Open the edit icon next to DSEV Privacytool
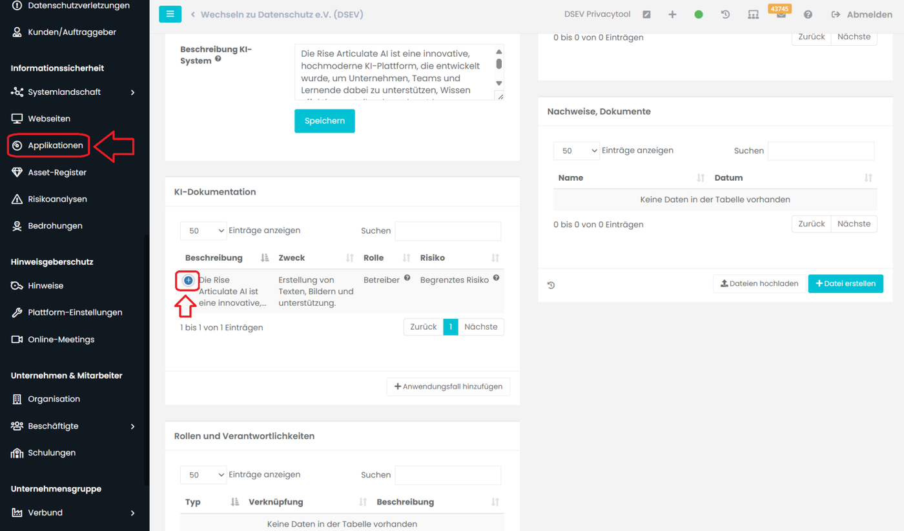Image resolution: width=904 pixels, height=531 pixels. pyautogui.click(x=646, y=14)
